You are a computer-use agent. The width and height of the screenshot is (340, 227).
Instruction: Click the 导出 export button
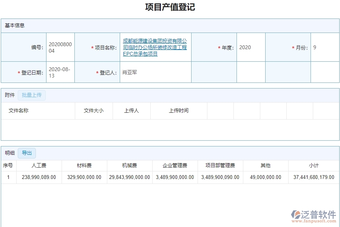click(26, 153)
